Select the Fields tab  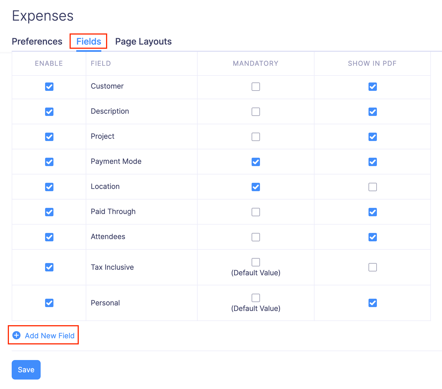pyautogui.click(x=88, y=41)
